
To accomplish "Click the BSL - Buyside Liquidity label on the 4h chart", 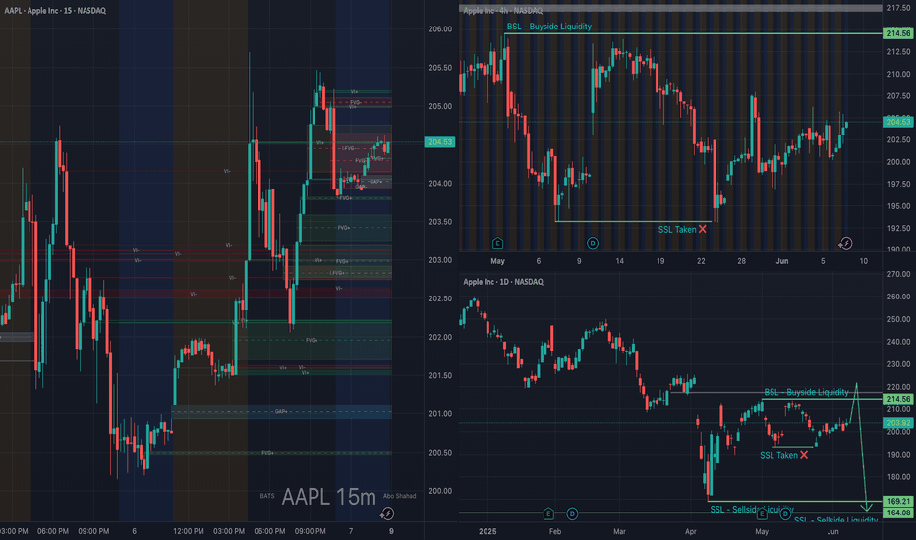I will [548, 27].
